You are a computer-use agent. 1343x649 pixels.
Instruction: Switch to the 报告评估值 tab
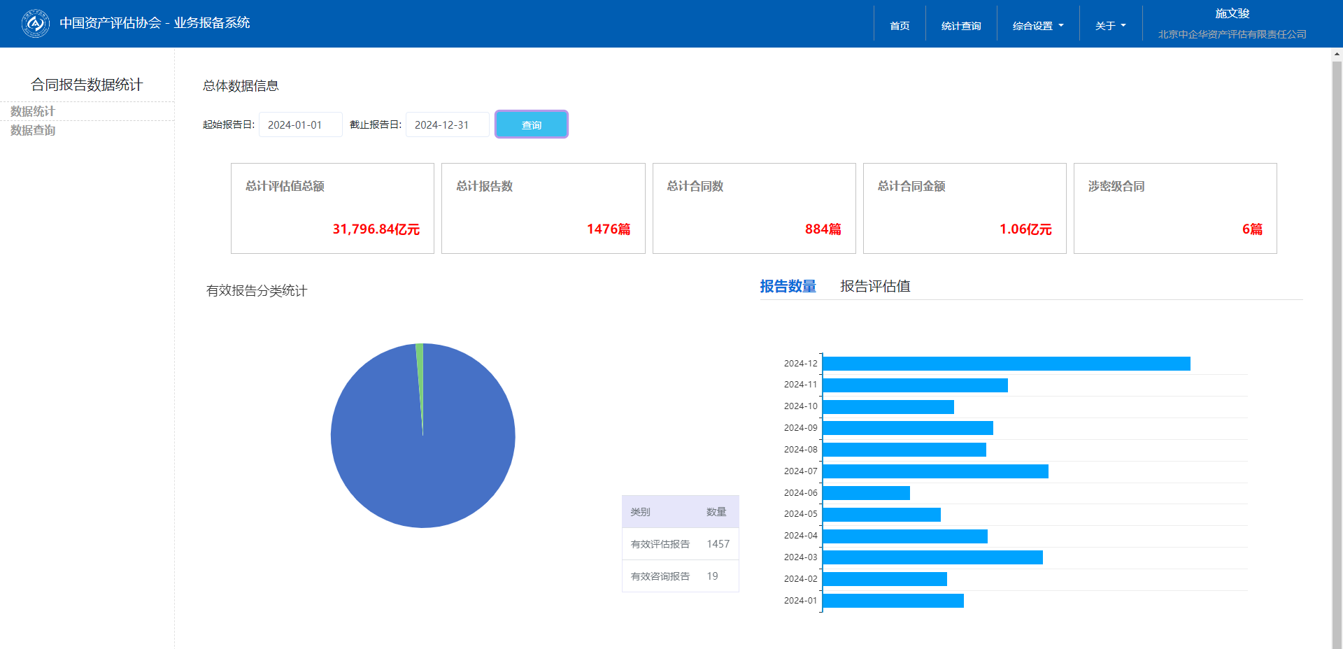coord(875,286)
